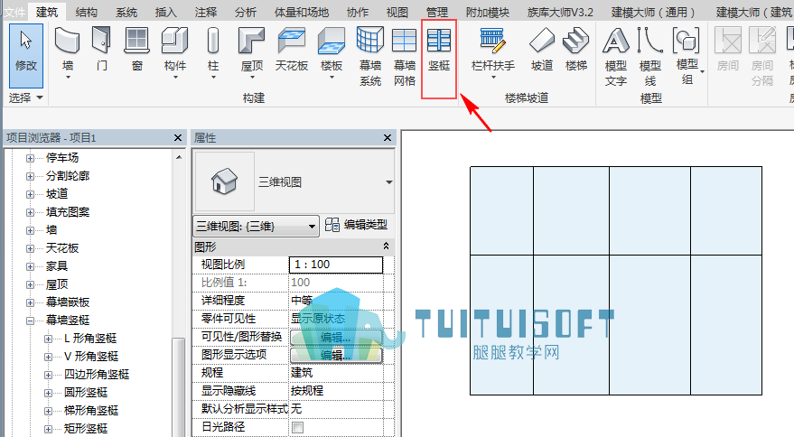Select 梯形角竖梃 in the project browser
This screenshot has height=437, width=794.
click(x=91, y=411)
